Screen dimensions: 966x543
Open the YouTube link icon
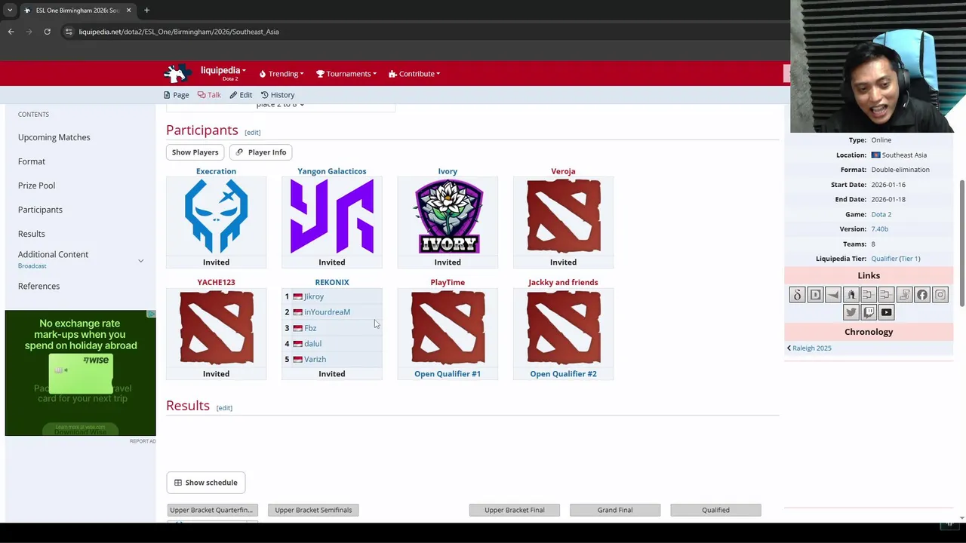887,312
